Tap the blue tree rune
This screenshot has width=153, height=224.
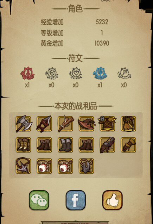coord(100,74)
